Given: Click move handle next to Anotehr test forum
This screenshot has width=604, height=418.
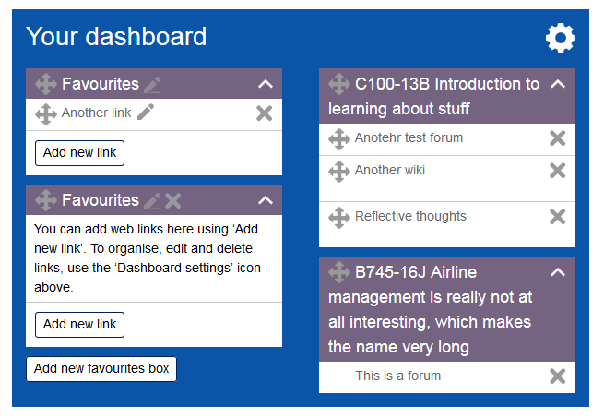Looking at the screenshot, I should [x=339, y=138].
